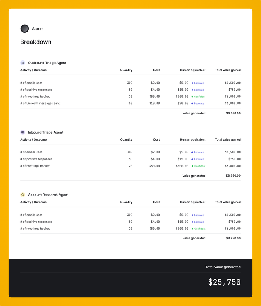This screenshot has height=306, width=261.
Task: Click Confident badge for Account Research meetings booked
Action: [x=198, y=229]
